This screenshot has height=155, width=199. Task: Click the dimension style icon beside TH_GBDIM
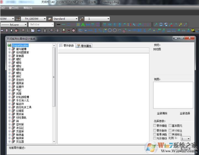[x=18, y=19]
